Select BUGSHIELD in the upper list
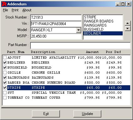 coord(103,29)
